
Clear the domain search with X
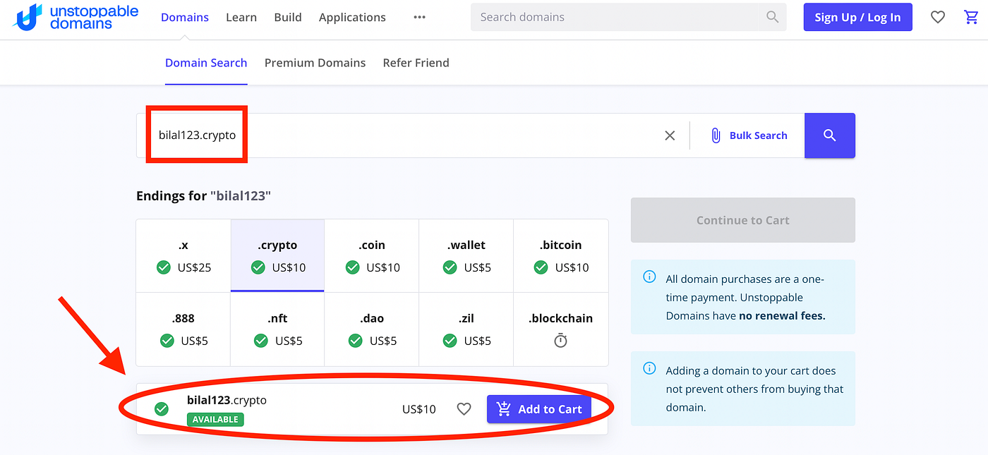670,135
